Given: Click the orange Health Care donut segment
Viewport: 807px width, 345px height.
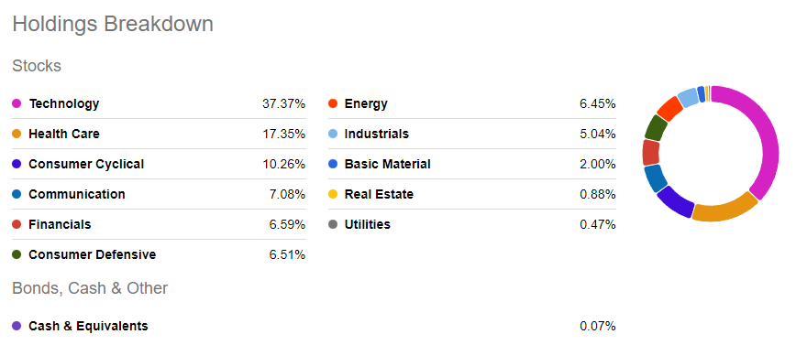Looking at the screenshot, I should pos(724,210).
